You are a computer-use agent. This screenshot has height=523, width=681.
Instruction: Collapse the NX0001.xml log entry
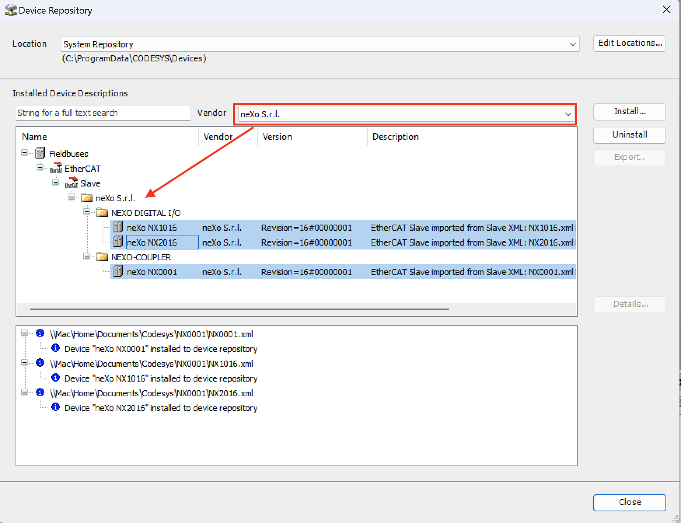pyautogui.click(x=24, y=333)
